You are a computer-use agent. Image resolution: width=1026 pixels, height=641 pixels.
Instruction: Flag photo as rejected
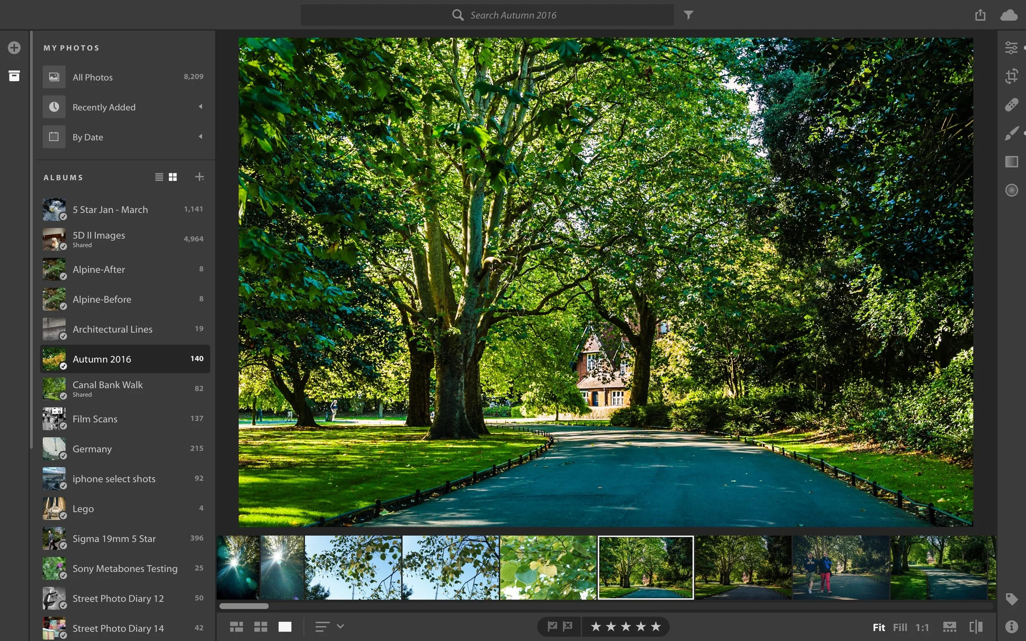click(x=568, y=626)
